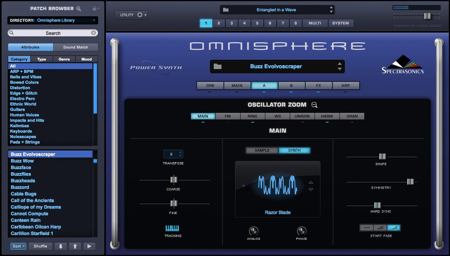The image size is (450, 256).
Task: Open the GRAN granular synthesis tab
Action: coord(351,116)
